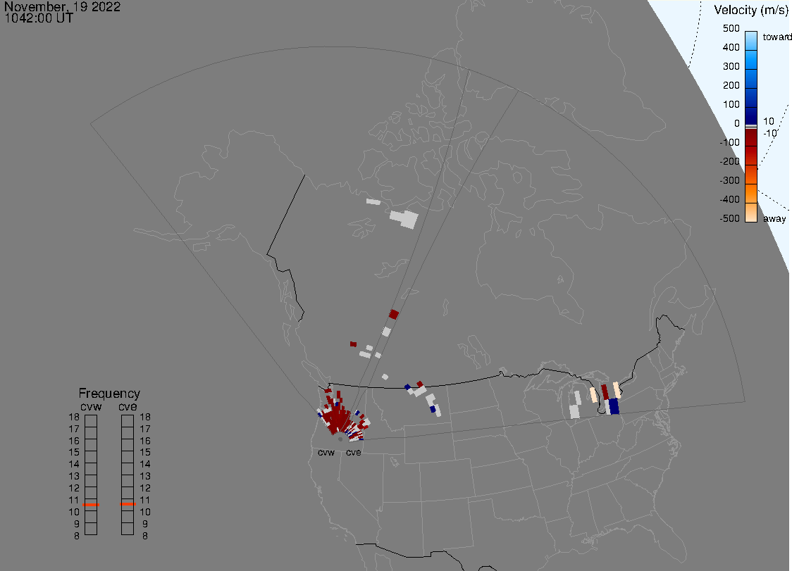Click the "8" label left of cvw bar

point(77,537)
